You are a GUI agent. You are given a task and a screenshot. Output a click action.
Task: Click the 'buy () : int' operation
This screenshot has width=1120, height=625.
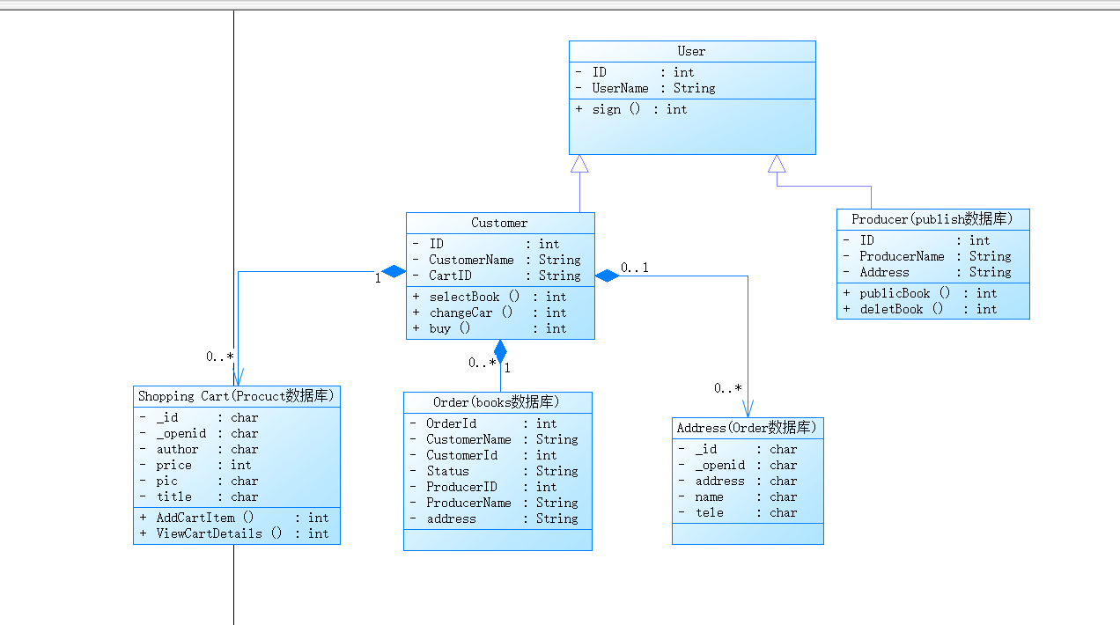pyautogui.click(x=490, y=328)
